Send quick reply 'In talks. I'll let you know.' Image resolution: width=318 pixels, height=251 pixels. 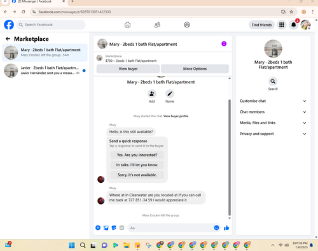pyautogui.click(x=137, y=165)
